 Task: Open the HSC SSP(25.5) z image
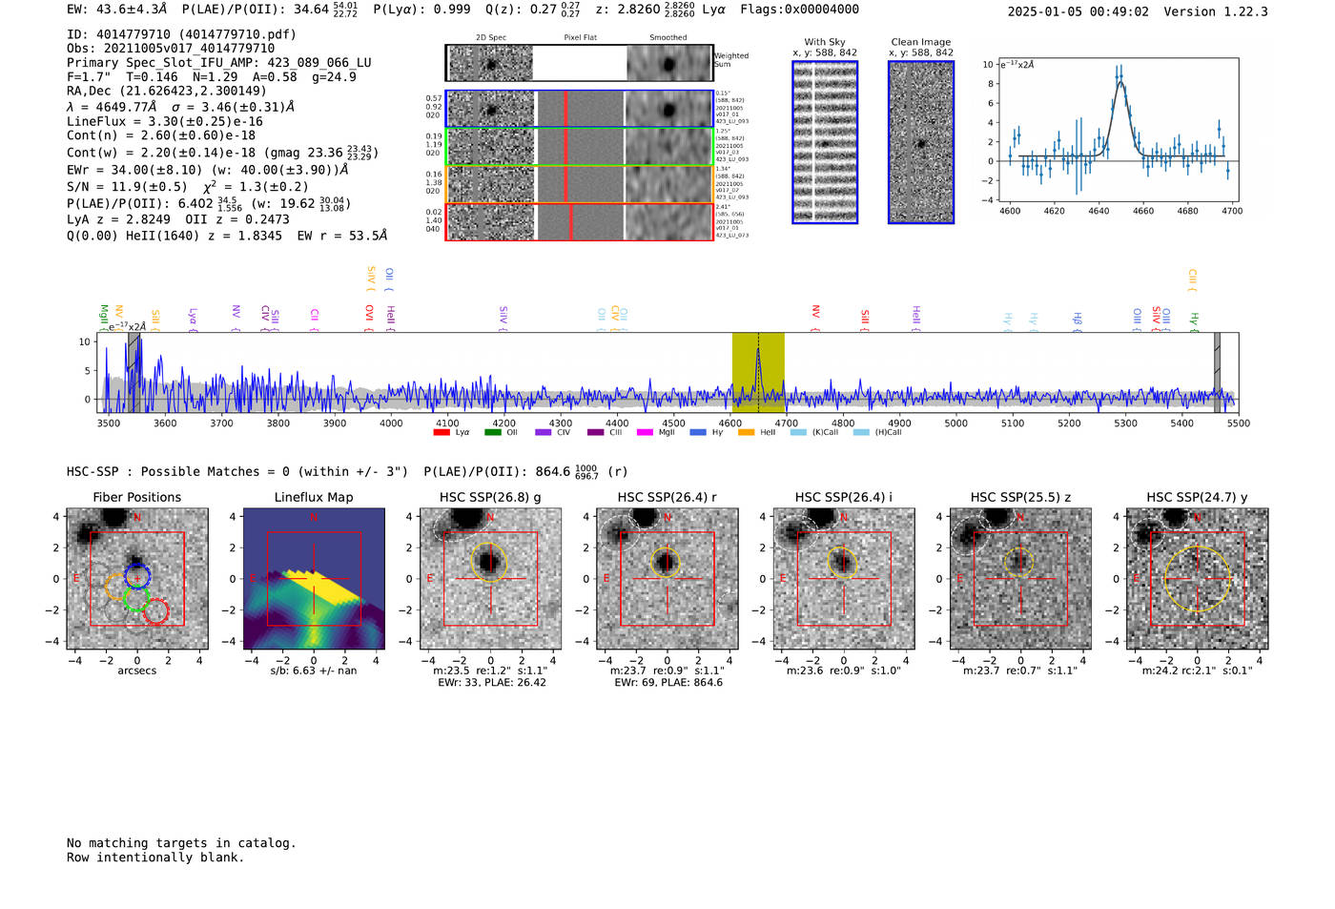[1020, 579]
